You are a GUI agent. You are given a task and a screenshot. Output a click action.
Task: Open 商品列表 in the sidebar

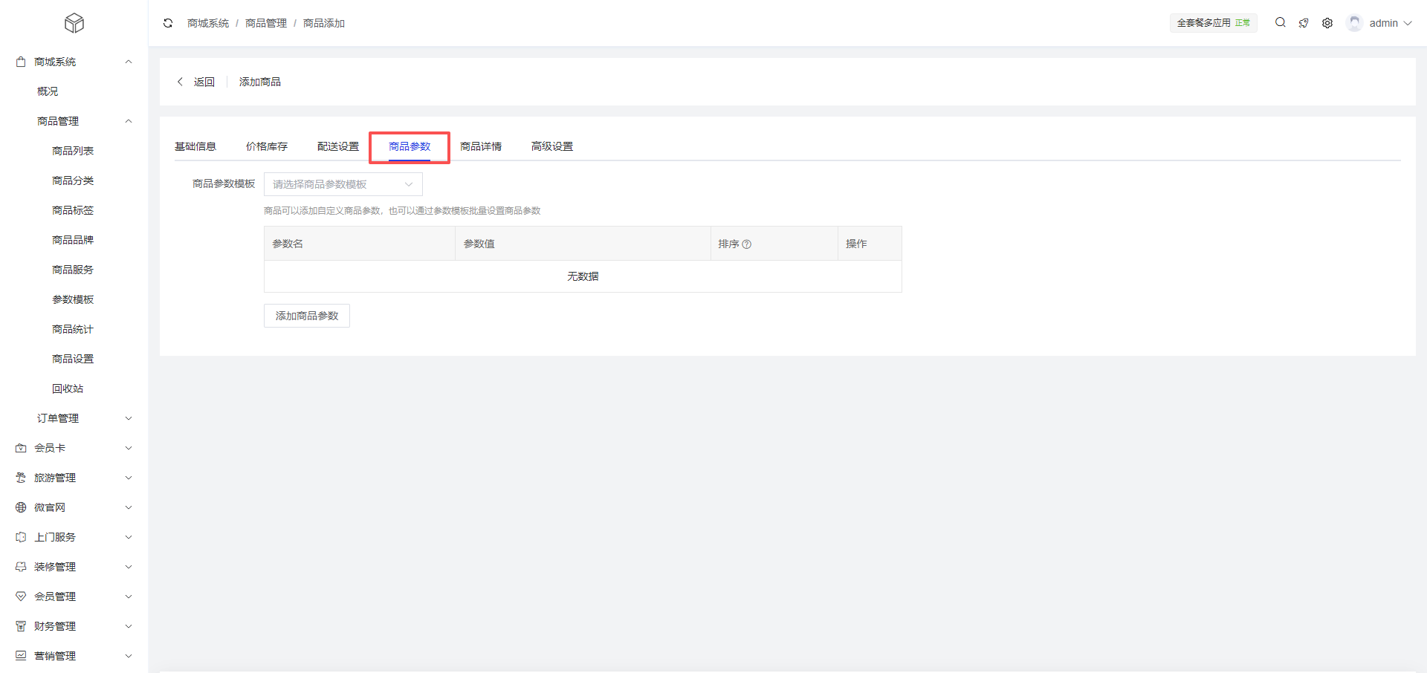click(x=73, y=151)
